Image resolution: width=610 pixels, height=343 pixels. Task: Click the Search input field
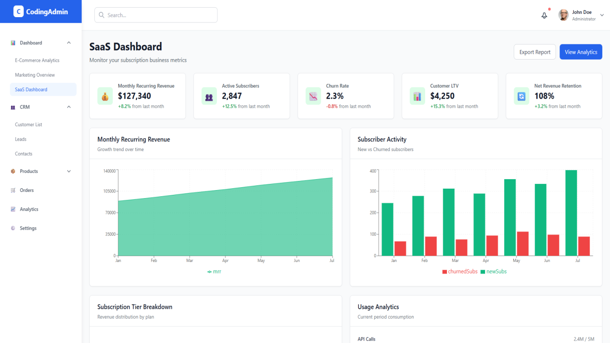pyautogui.click(x=156, y=15)
